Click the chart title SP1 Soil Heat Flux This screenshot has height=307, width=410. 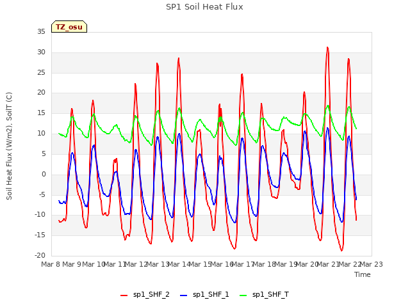(x=204, y=7)
